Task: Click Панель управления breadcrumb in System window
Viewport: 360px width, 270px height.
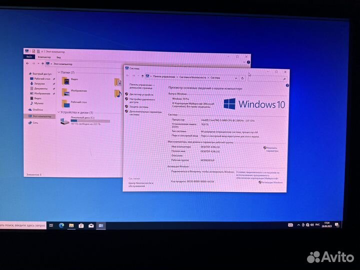Action: (x=164, y=76)
